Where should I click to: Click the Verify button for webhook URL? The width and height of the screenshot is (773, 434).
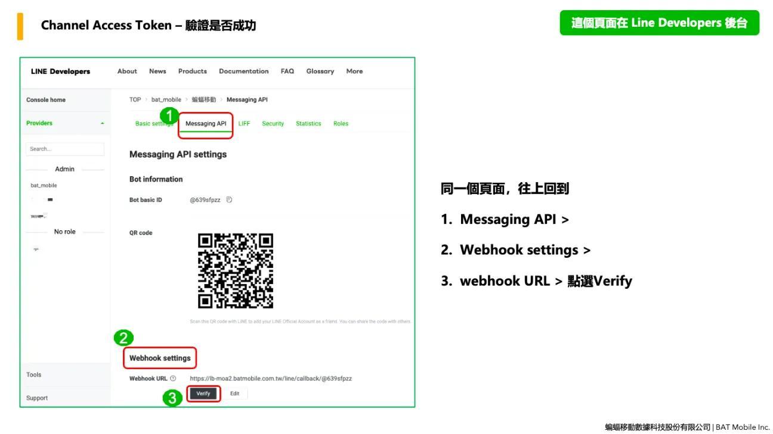203,394
